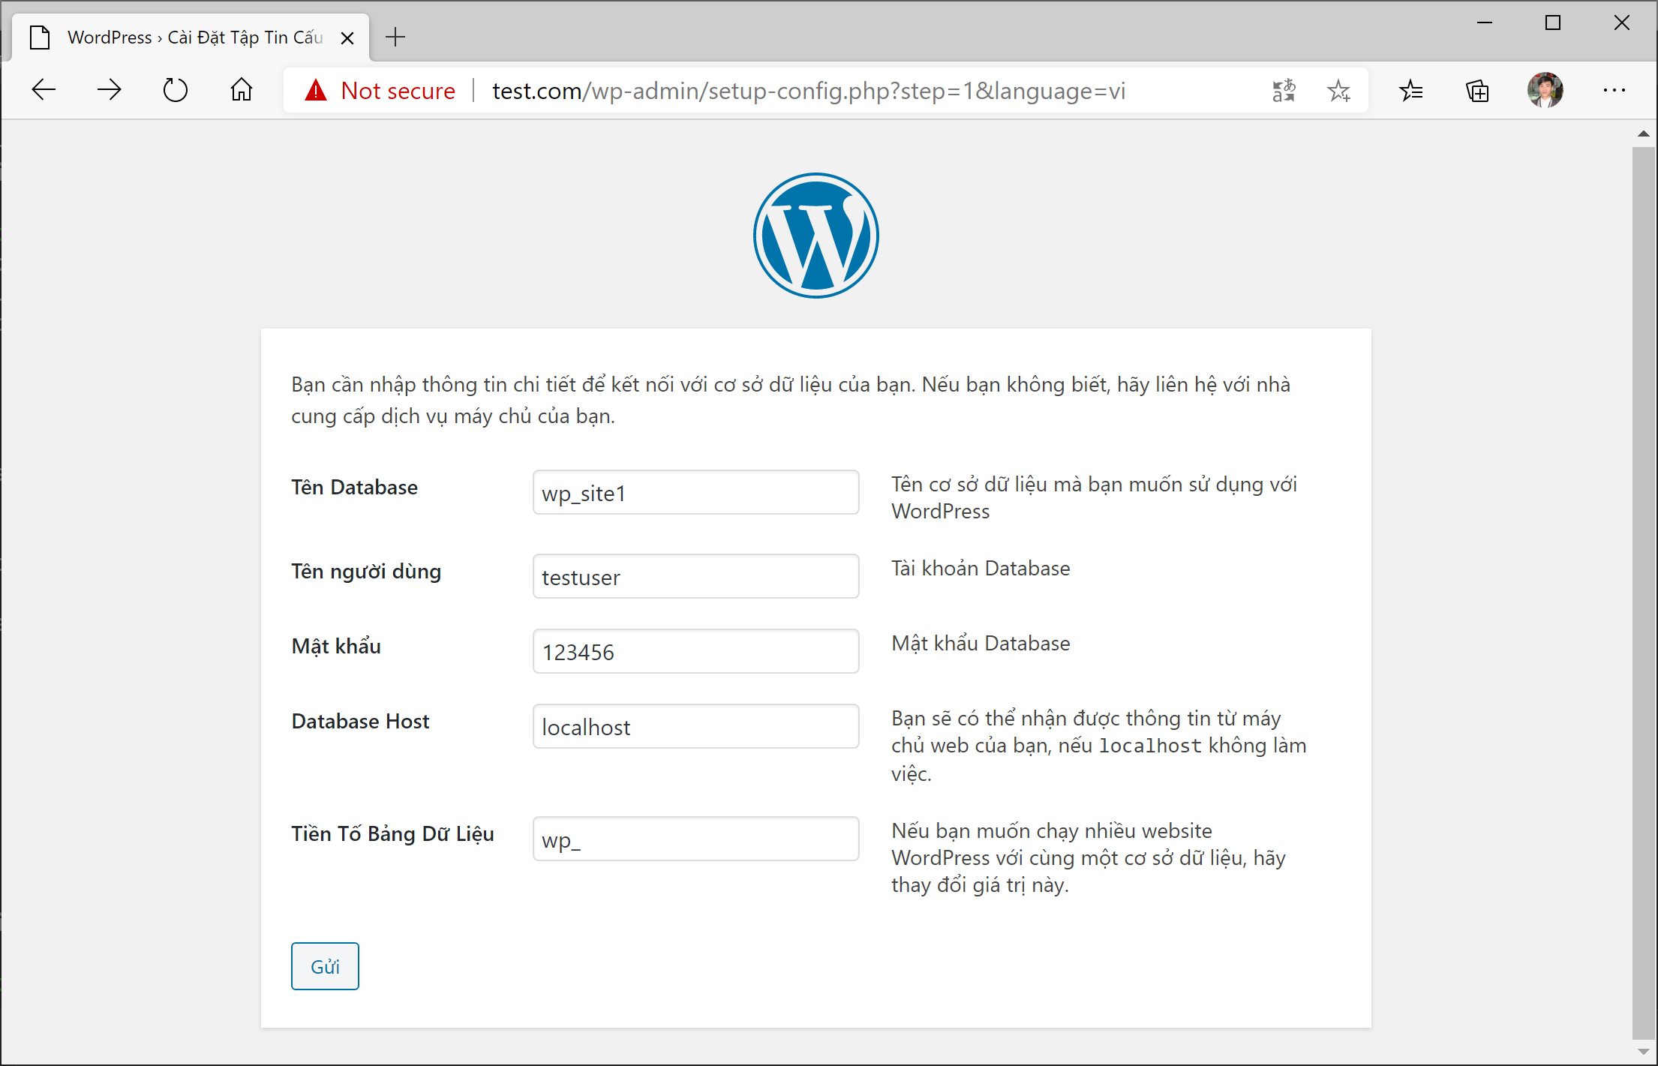Screen dimensions: 1658x1066
Task: Click the browser back arrow
Action: pos(44,91)
